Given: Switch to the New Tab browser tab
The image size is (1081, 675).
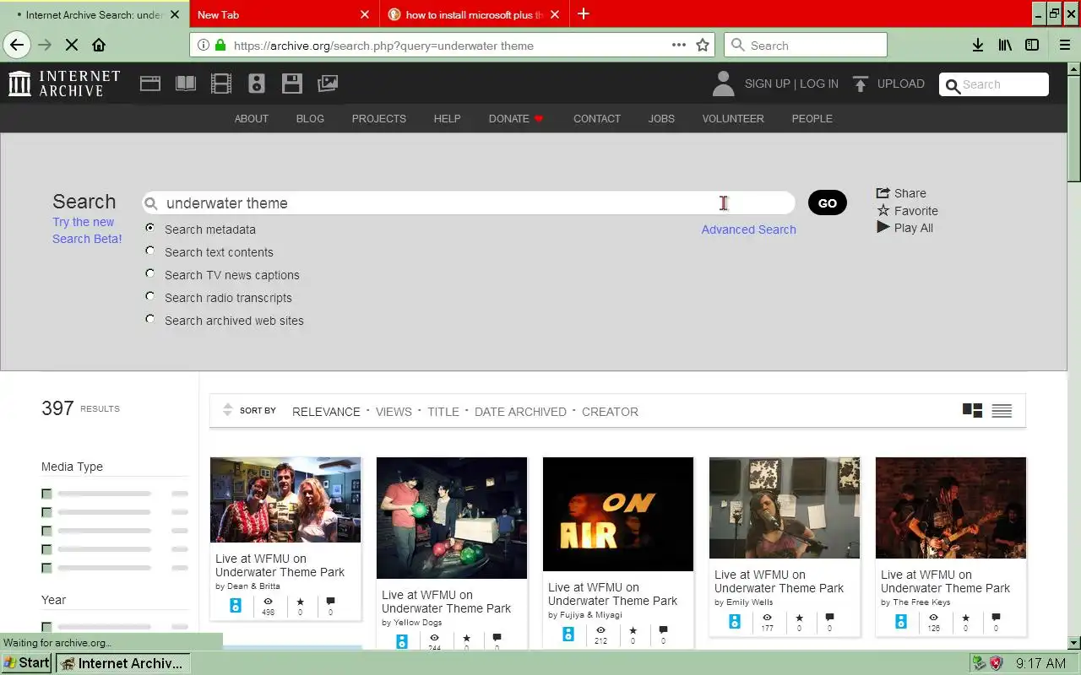Looking at the screenshot, I should coord(283,14).
